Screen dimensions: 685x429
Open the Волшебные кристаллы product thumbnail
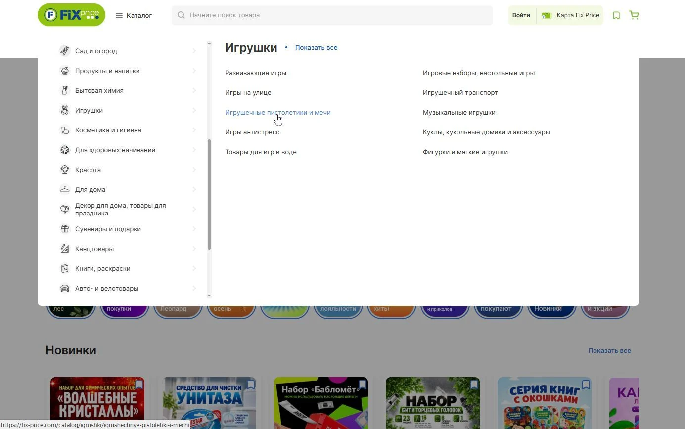coord(97,403)
